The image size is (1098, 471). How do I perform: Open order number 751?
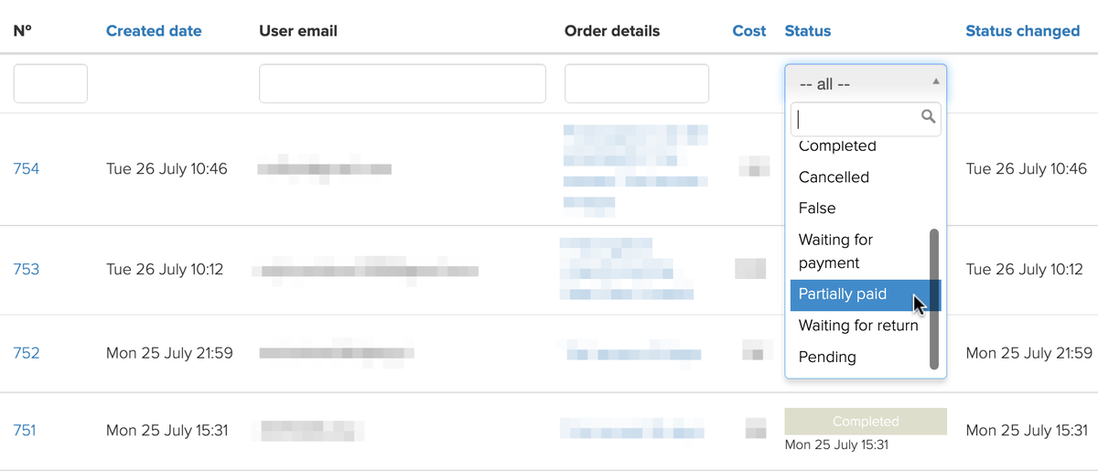[x=25, y=430]
